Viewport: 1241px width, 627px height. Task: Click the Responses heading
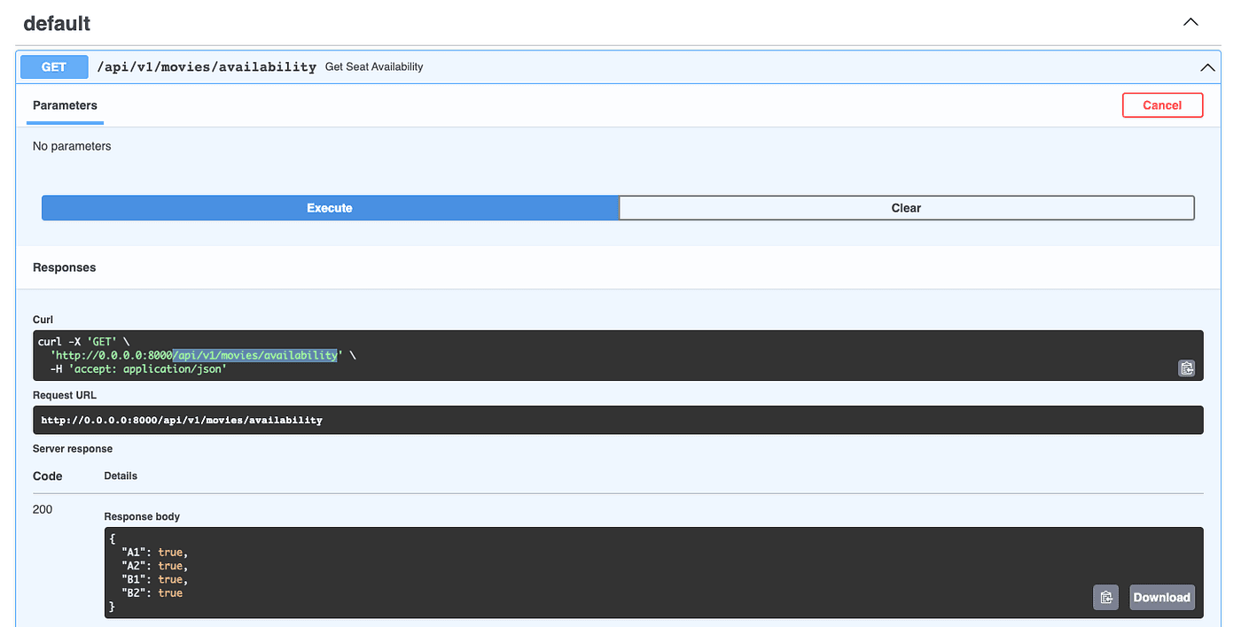[x=65, y=267]
